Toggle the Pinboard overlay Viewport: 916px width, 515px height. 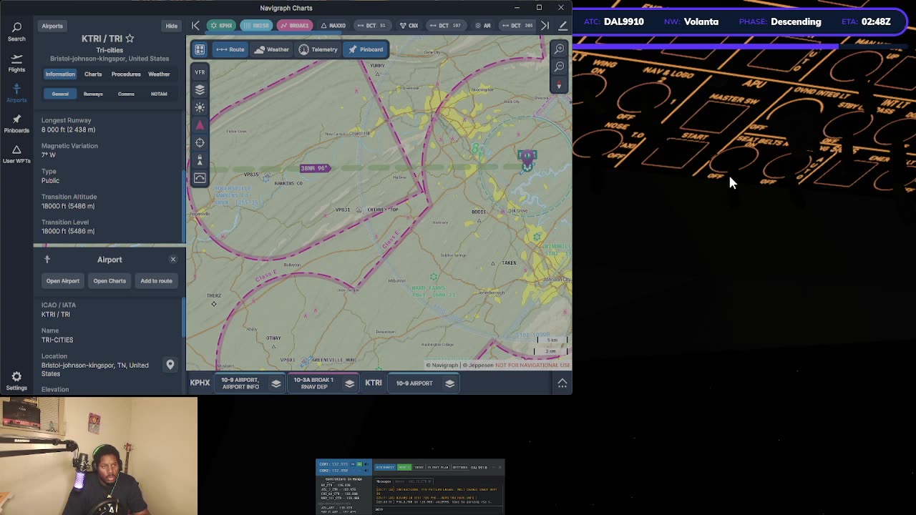point(366,49)
